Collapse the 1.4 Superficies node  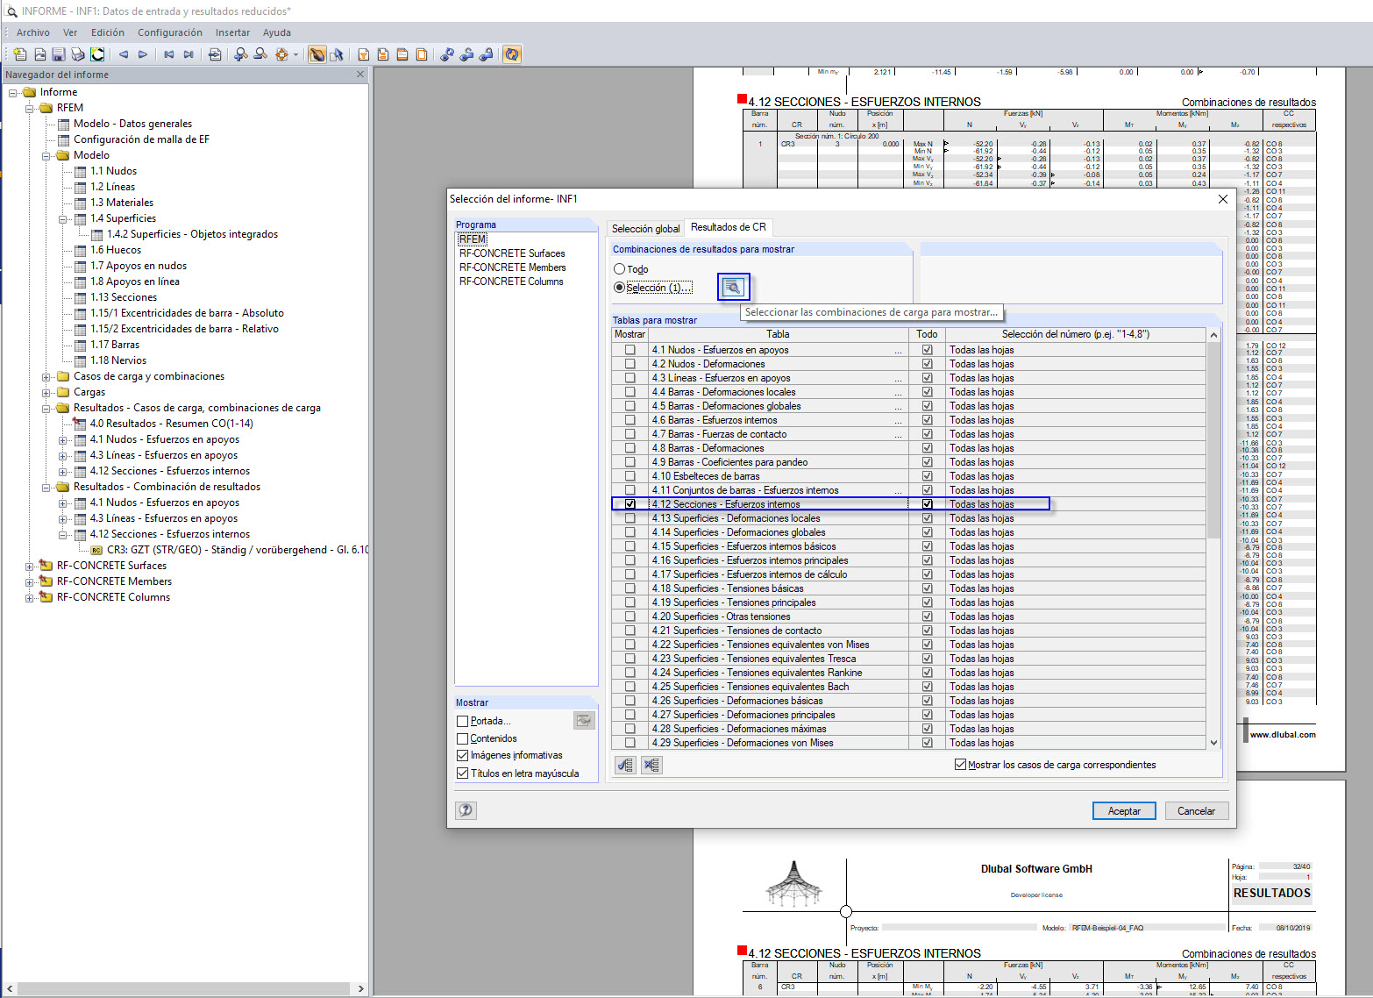[63, 218]
